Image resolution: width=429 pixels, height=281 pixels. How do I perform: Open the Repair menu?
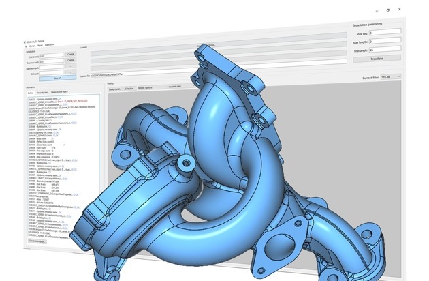tap(40, 46)
